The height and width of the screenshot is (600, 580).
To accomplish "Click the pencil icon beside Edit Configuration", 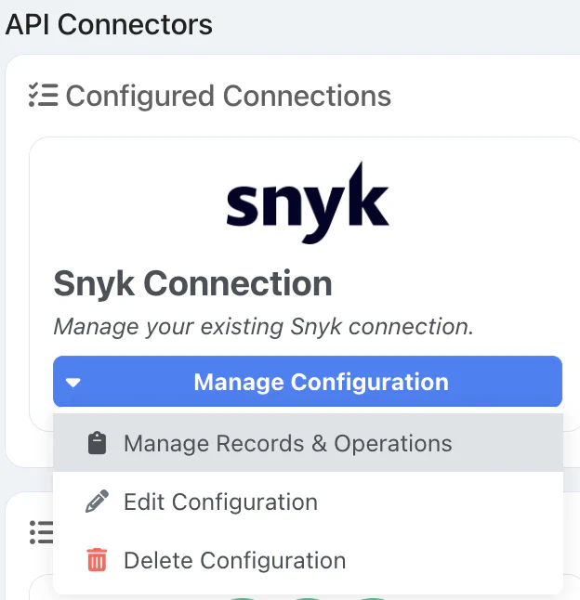I will click(96, 502).
